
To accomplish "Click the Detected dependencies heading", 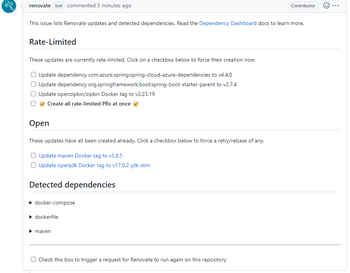I will [72, 185].
